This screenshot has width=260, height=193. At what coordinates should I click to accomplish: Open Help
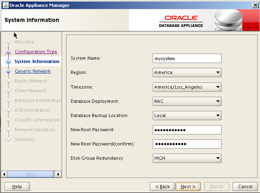(x=17, y=186)
